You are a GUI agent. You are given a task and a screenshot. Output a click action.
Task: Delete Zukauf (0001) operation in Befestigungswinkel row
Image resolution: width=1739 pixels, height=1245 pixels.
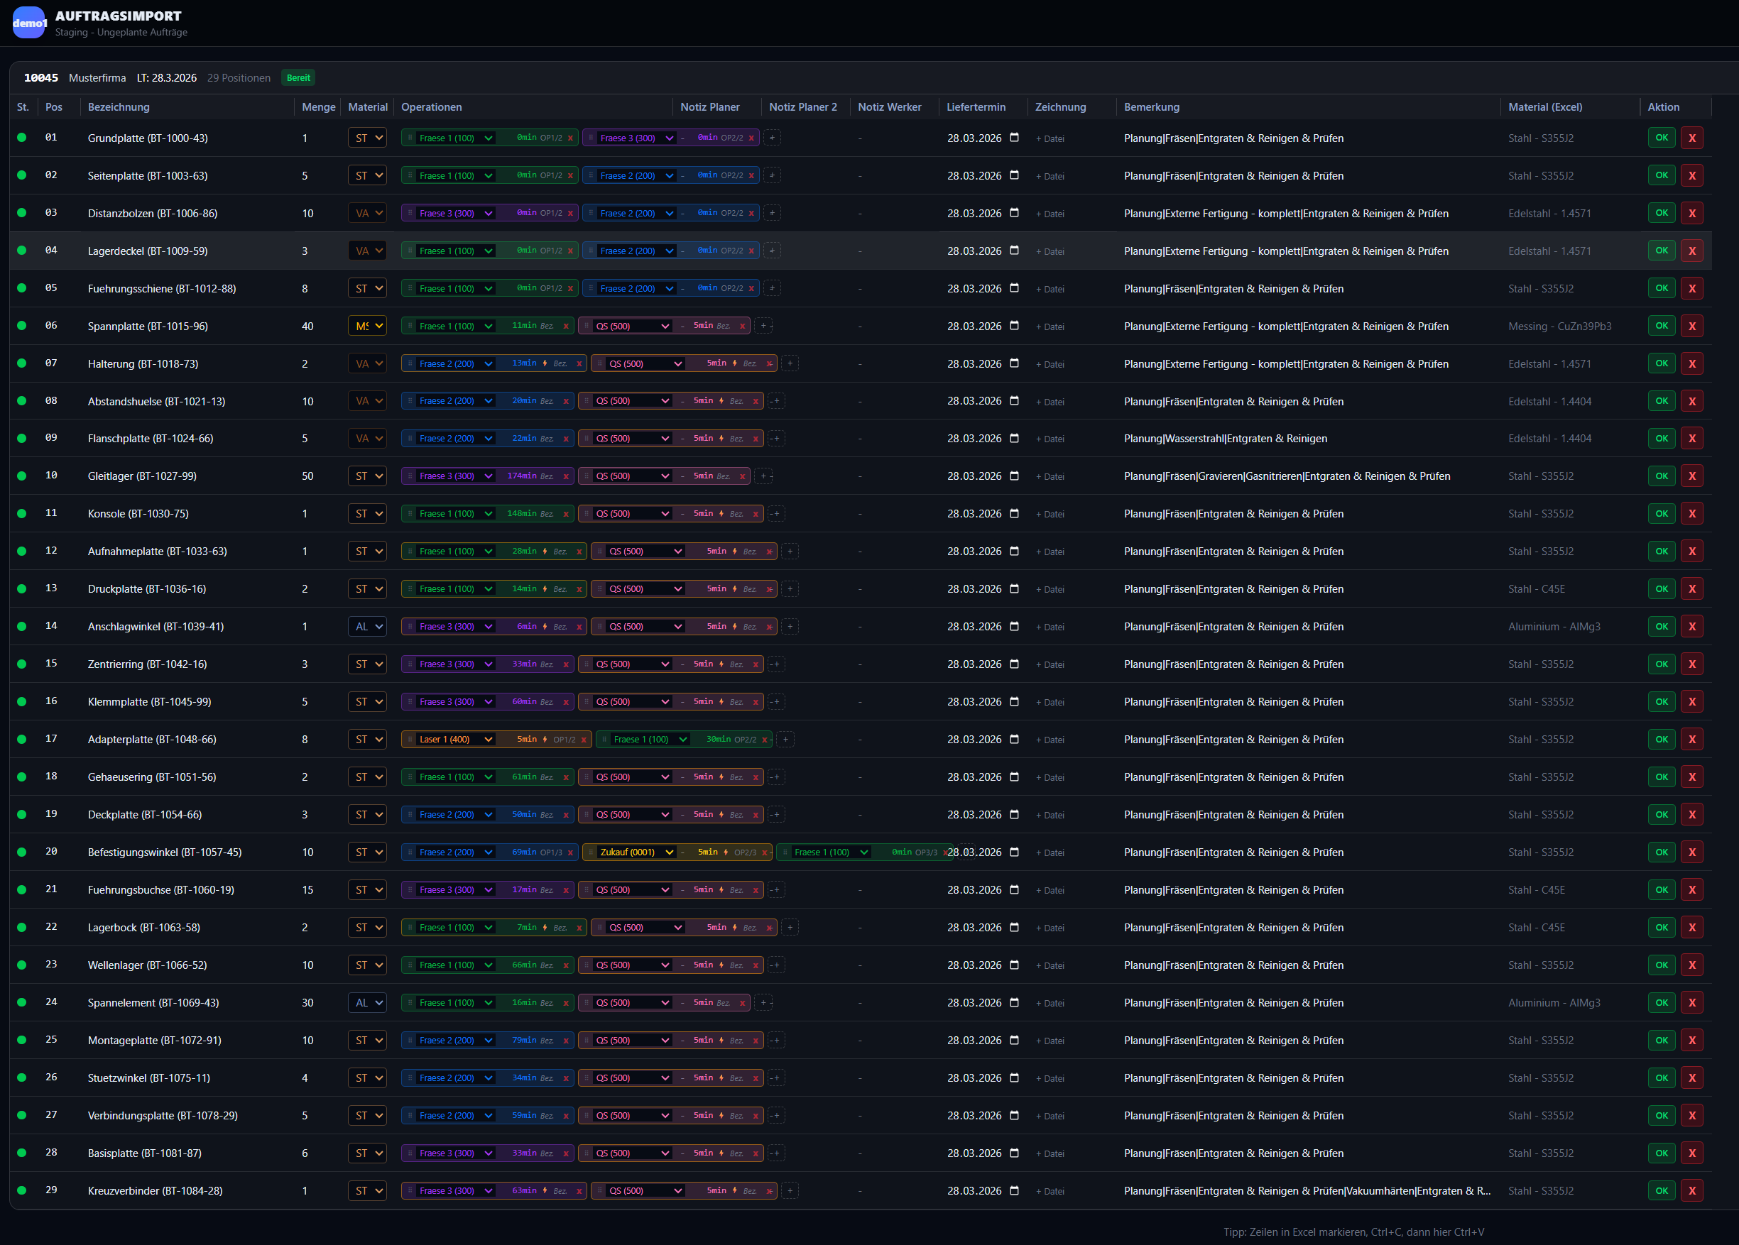pos(763,852)
